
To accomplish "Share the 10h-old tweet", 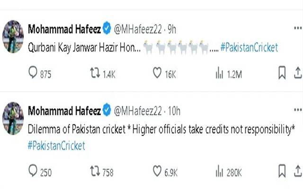I will (298, 171).
